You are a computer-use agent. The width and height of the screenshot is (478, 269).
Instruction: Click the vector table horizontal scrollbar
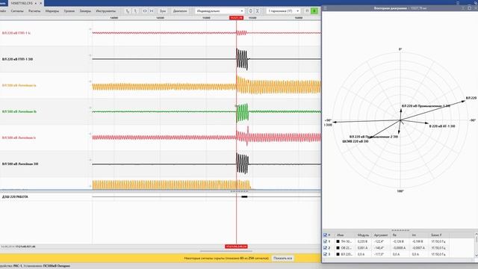pos(398,259)
